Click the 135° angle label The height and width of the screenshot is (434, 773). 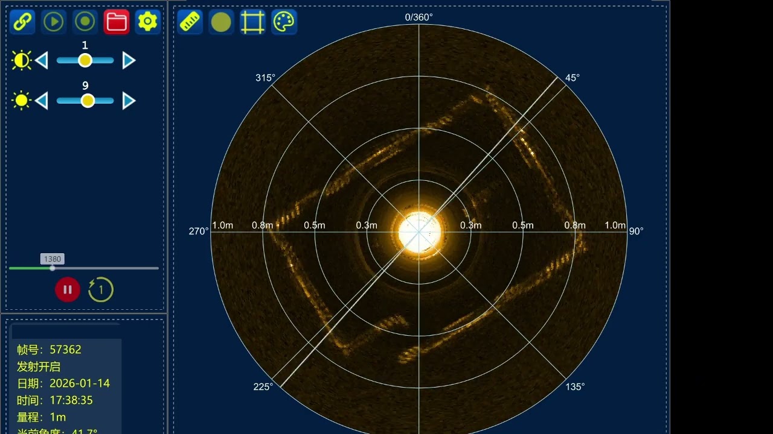pyautogui.click(x=575, y=386)
